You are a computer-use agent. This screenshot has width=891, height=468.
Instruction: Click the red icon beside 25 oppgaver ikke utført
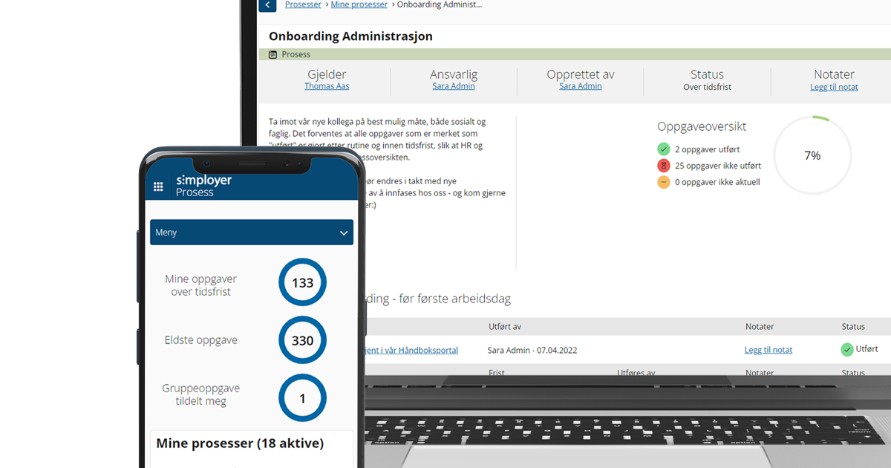pyautogui.click(x=665, y=165)
